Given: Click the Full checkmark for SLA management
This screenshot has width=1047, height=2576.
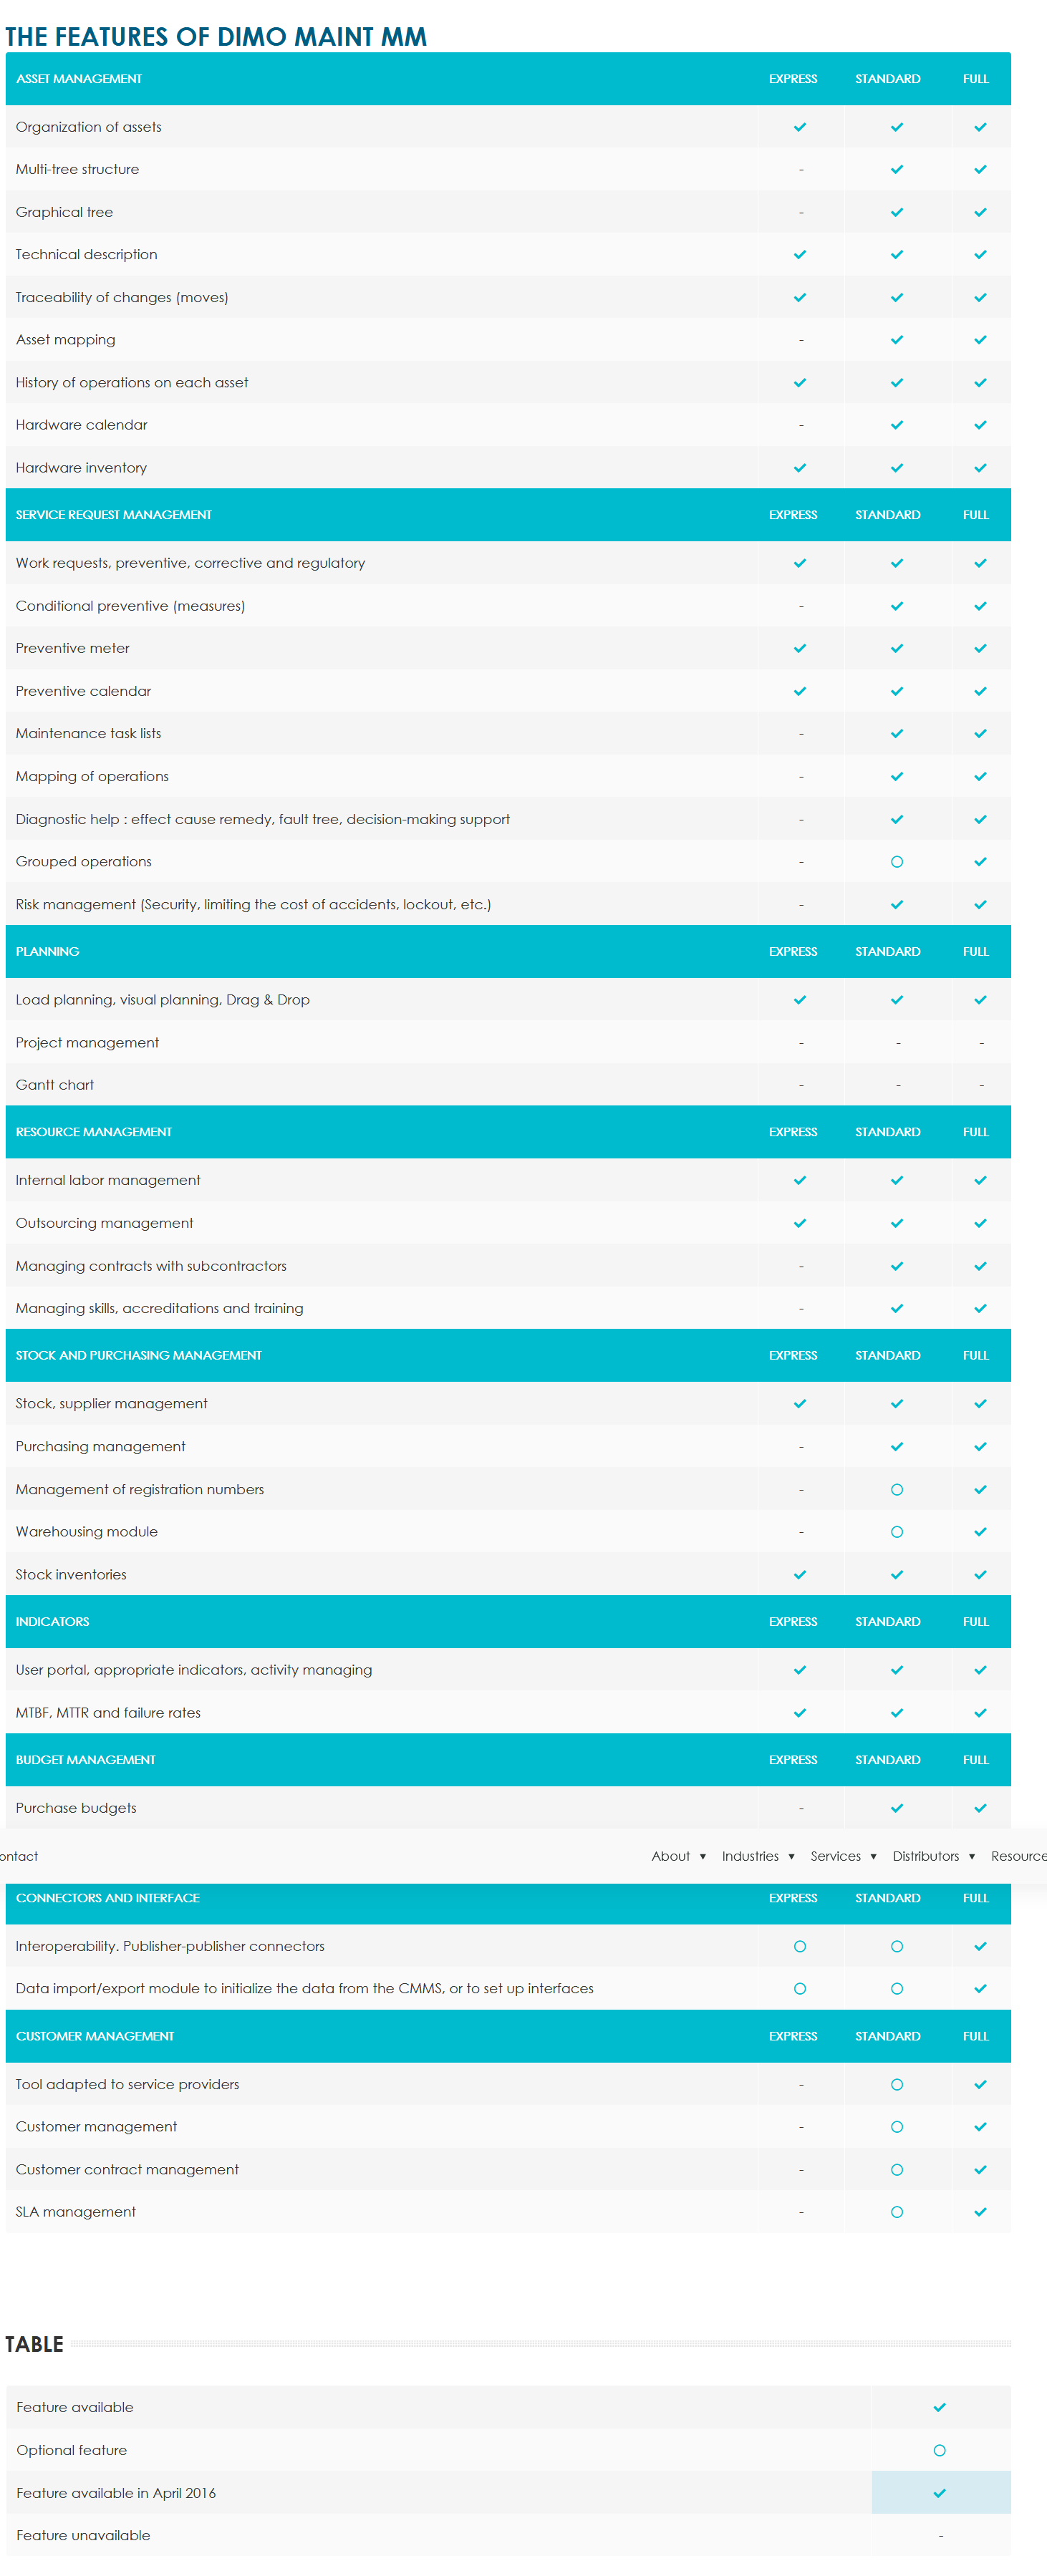Looking at the screenshot, I should tap(980, 2212).
